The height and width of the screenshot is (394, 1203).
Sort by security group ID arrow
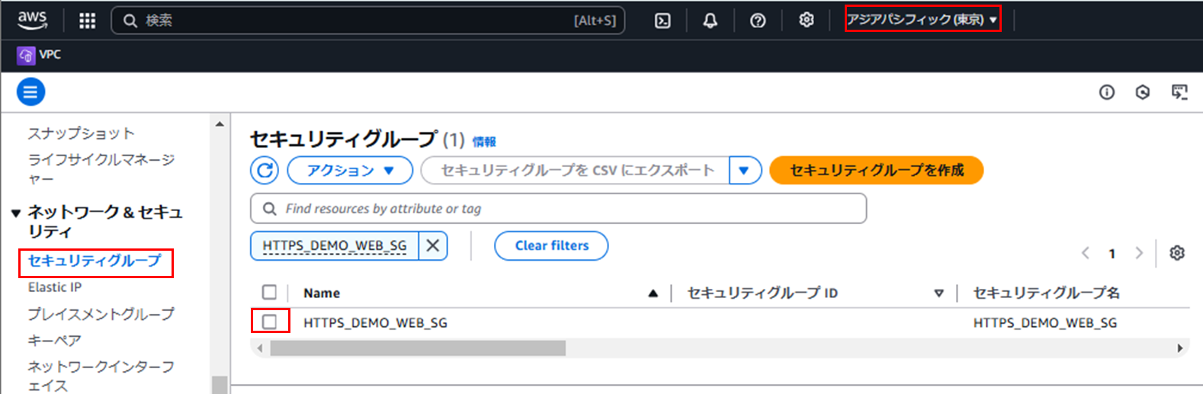pyautogui.click(x=938, y=293)
